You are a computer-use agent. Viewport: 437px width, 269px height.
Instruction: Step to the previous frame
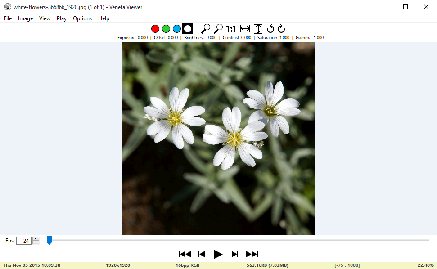[x=202, y=254]
